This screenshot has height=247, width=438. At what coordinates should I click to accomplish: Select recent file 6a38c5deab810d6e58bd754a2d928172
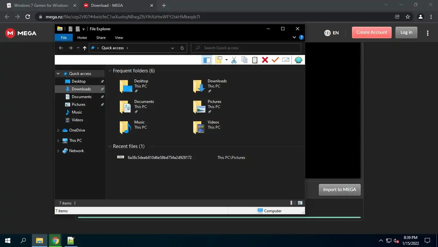159,158
